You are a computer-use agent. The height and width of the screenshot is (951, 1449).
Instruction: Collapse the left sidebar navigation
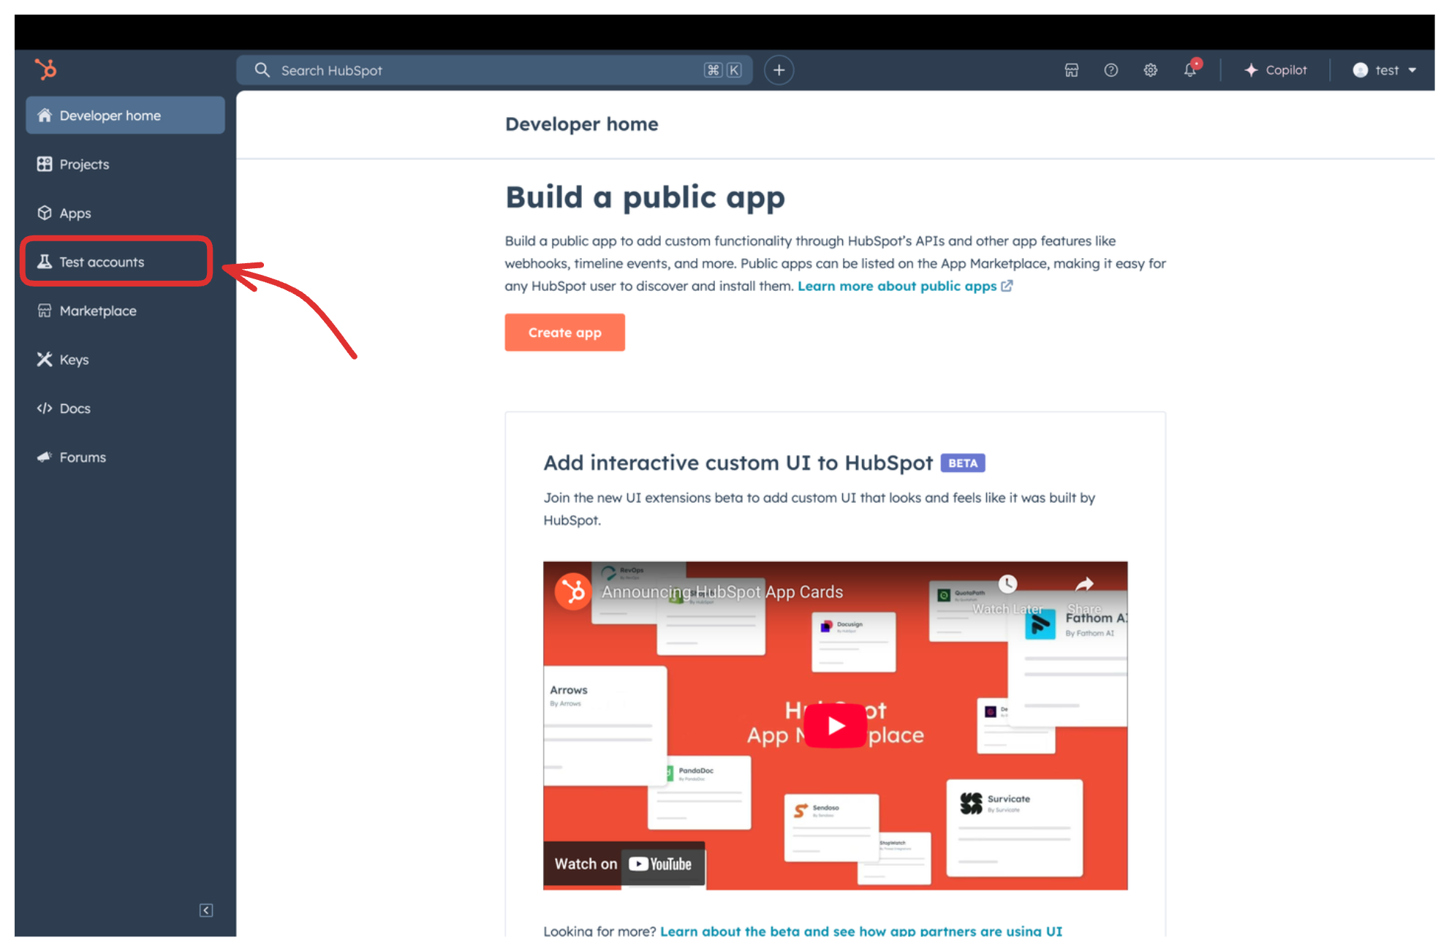pos(206,910)
